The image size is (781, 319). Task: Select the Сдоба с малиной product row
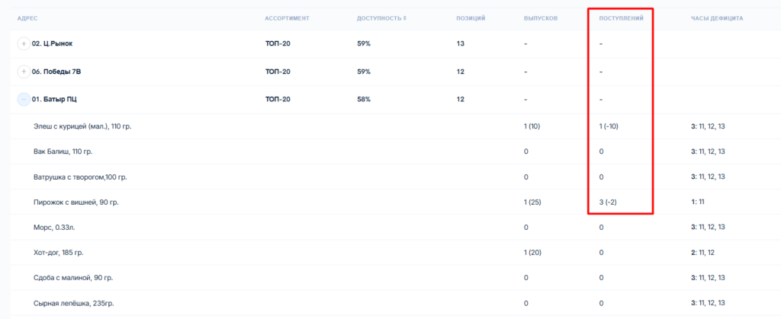[x=73, y=277]
